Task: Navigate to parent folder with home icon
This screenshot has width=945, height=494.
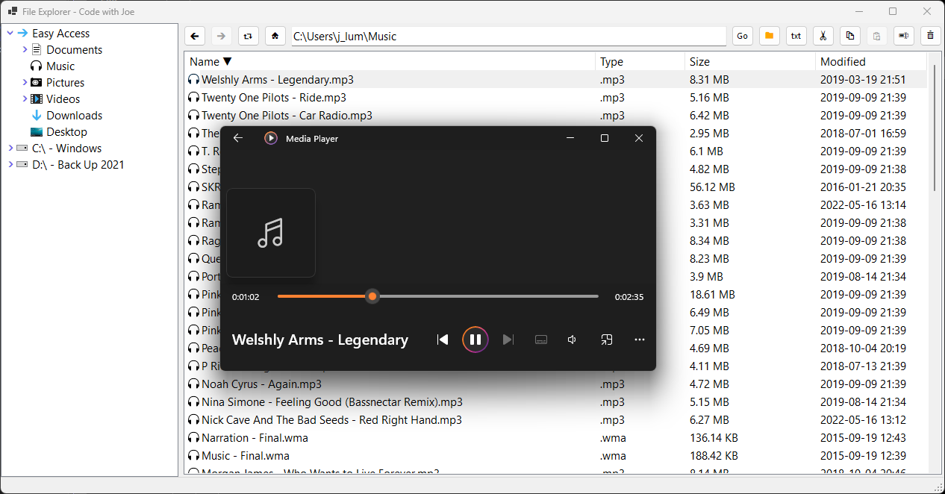Action: point(275,35)
